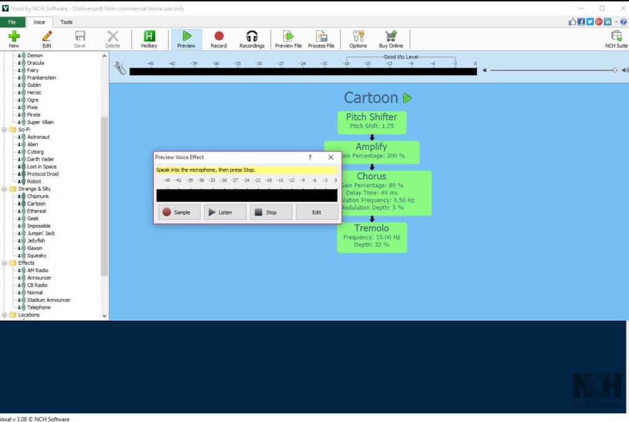Screen dimensions: 629x422
Task: Click the Preview File icon
Action: 289,39
